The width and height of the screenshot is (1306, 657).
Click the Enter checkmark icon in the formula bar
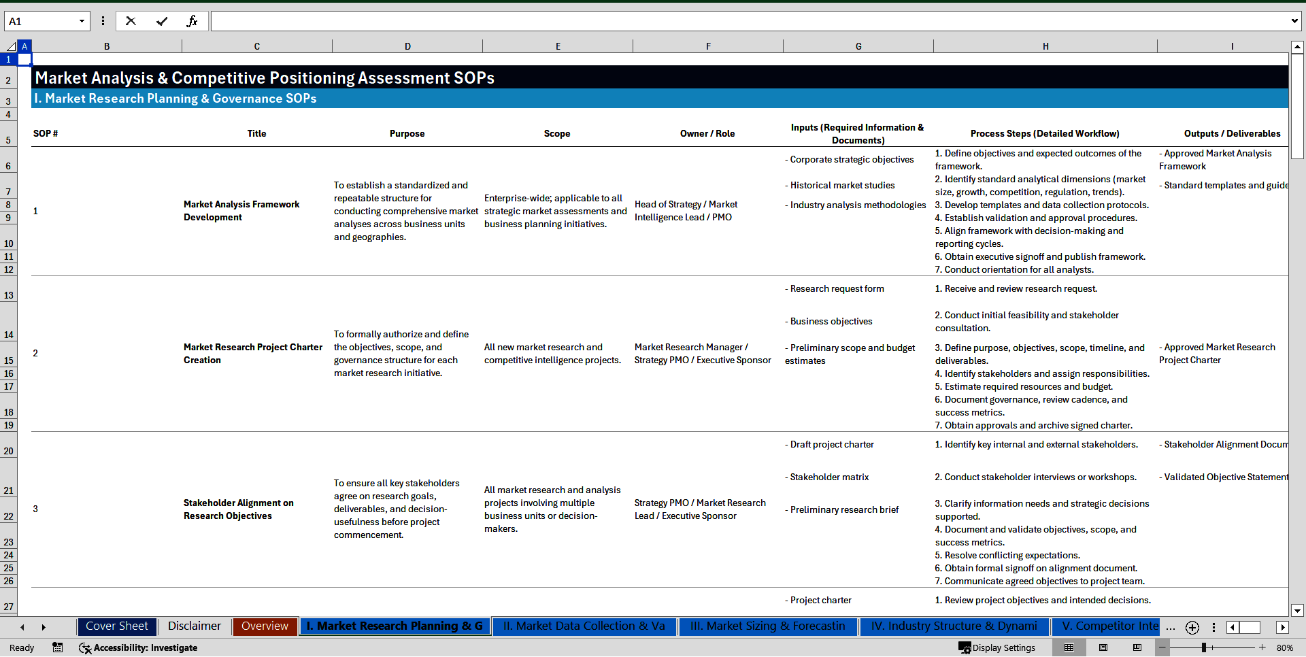[x=162, y=21]
